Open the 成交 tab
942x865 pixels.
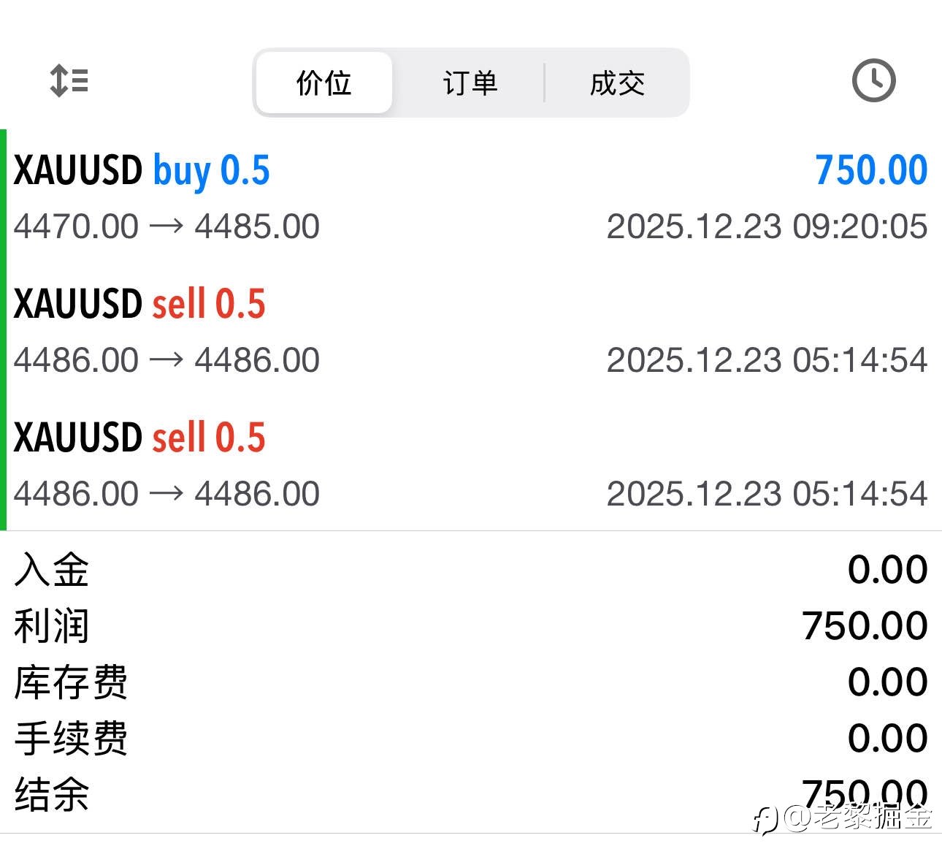pos(617,83)
